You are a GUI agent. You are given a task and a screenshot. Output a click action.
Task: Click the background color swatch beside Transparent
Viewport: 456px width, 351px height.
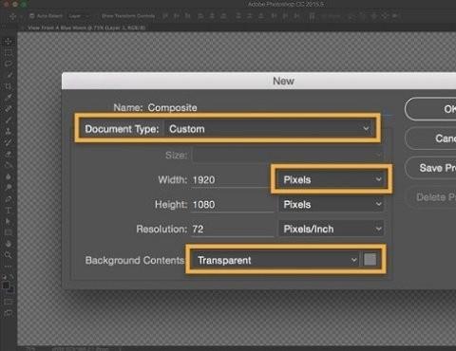[x=370, y=260]
